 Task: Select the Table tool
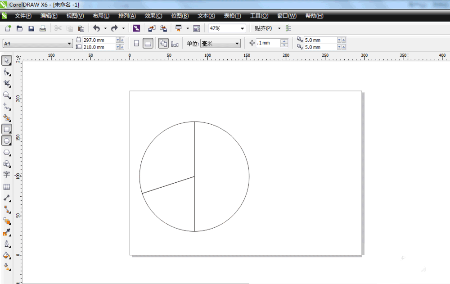(x=7, y=187)
